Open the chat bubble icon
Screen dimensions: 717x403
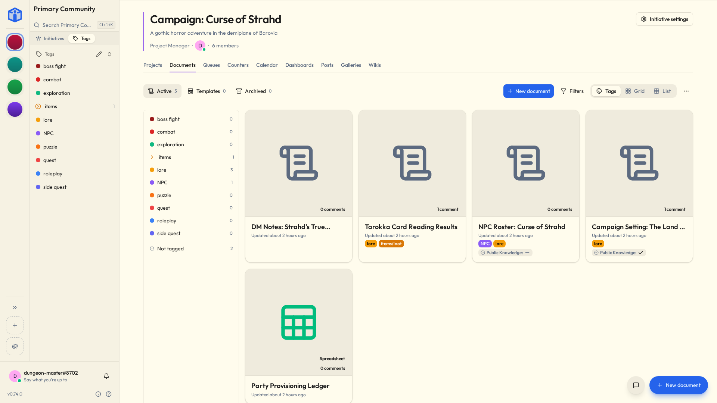click(636, 385)
